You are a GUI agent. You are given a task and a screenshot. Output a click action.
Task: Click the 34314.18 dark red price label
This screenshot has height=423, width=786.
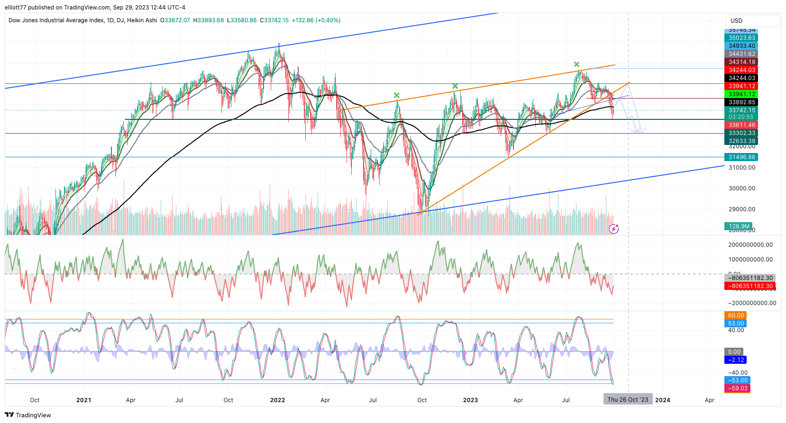(741, 62)
